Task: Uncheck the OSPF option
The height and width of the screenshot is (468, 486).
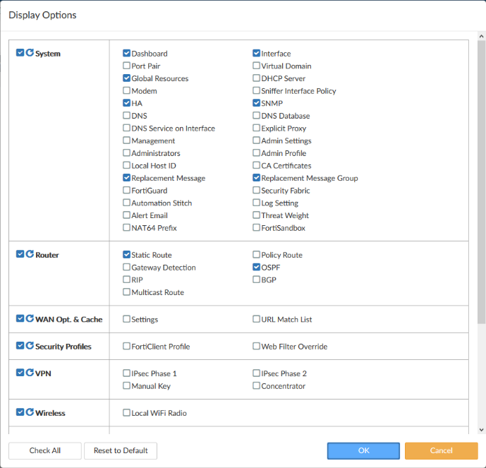Action: pos(256,267)
